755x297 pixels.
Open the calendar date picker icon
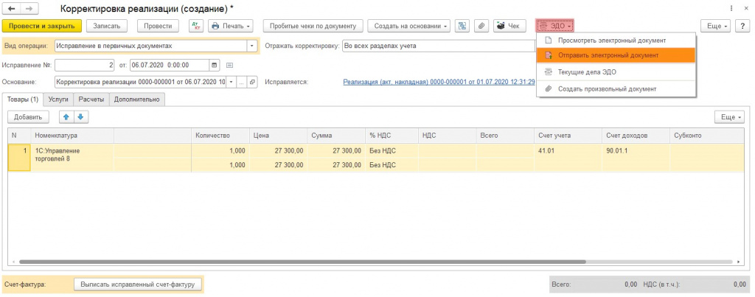(215, 65)
